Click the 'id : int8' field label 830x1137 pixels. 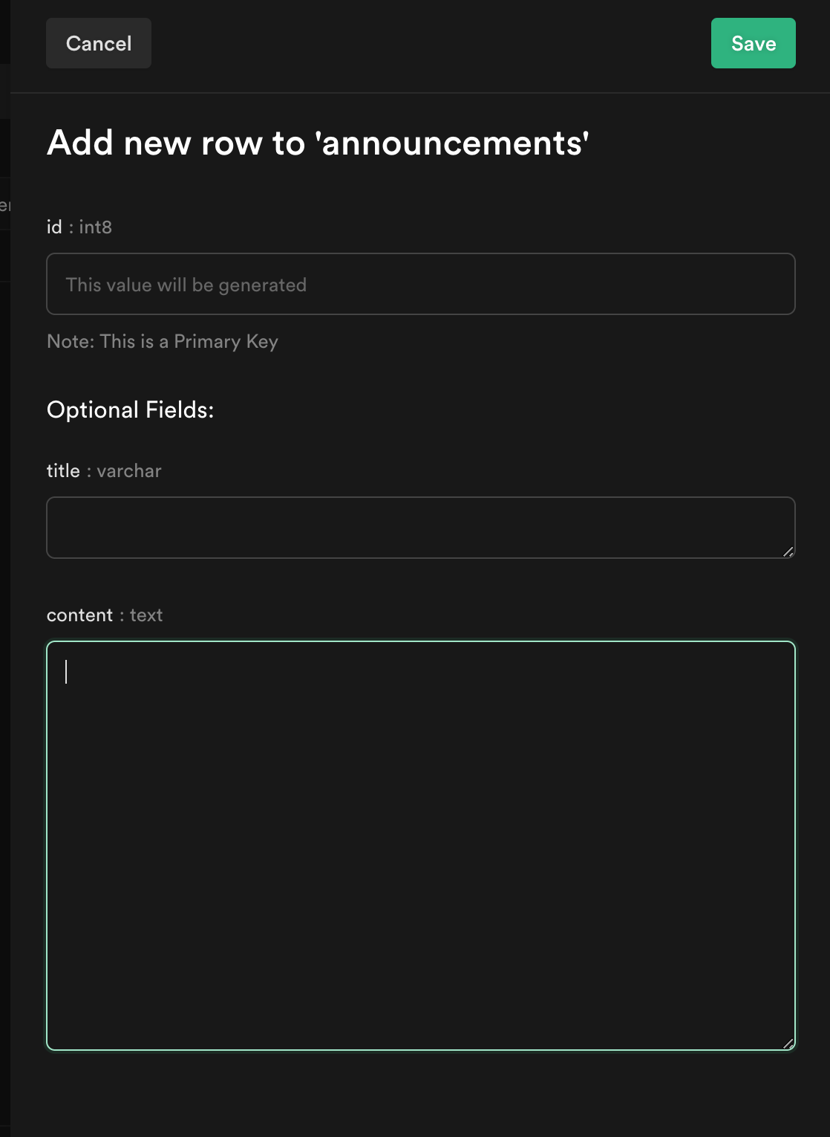(x=79, y=227)
